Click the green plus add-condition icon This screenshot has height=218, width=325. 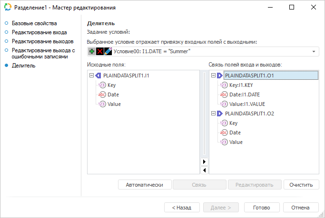pos(92,51)
